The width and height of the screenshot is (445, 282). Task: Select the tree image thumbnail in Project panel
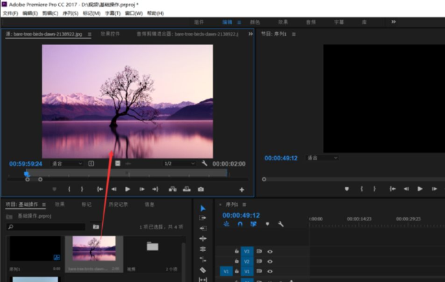click(94, 248)
